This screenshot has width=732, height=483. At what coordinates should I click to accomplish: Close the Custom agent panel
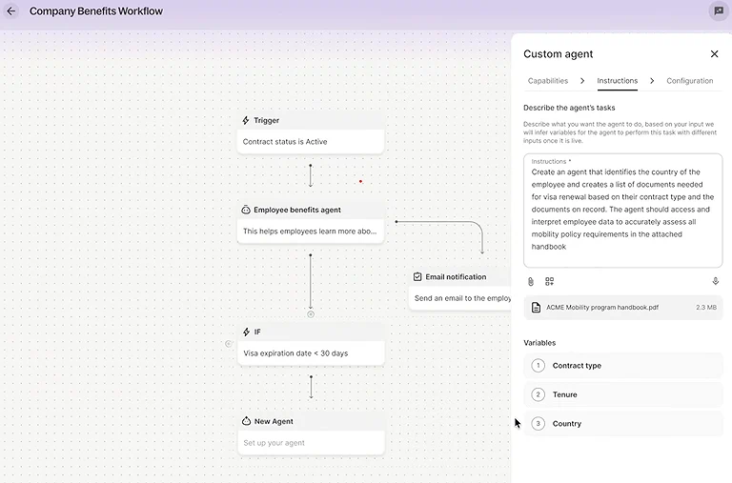tap(714, 54)
